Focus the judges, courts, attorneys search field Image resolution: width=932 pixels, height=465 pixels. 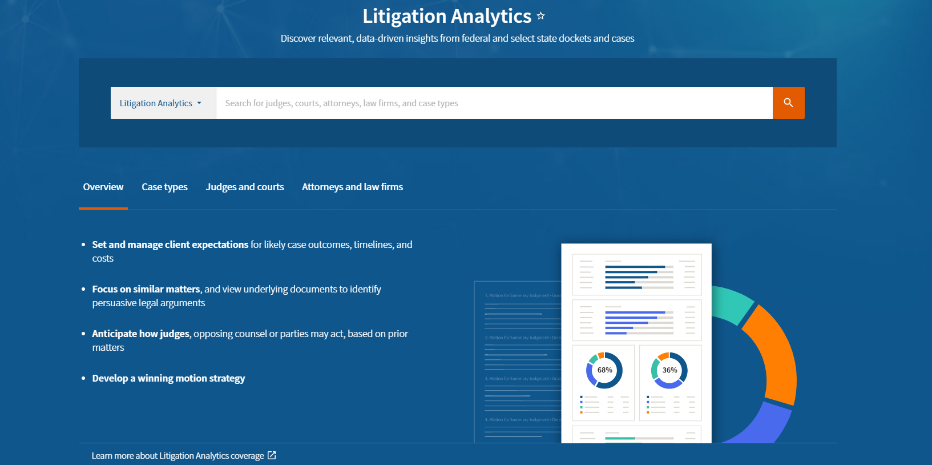pyautogui.click(x=494, y=103)
